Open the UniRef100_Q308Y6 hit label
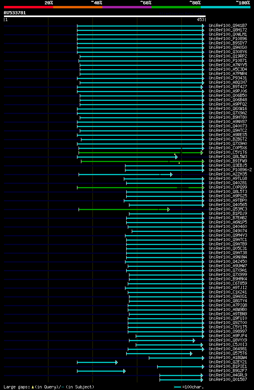Screen dimensions: 254x390 coord(228,52)
